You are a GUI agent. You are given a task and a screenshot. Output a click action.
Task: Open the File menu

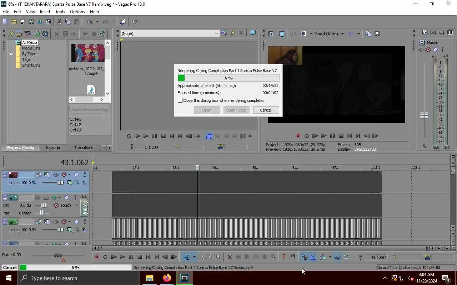[6, 12]
